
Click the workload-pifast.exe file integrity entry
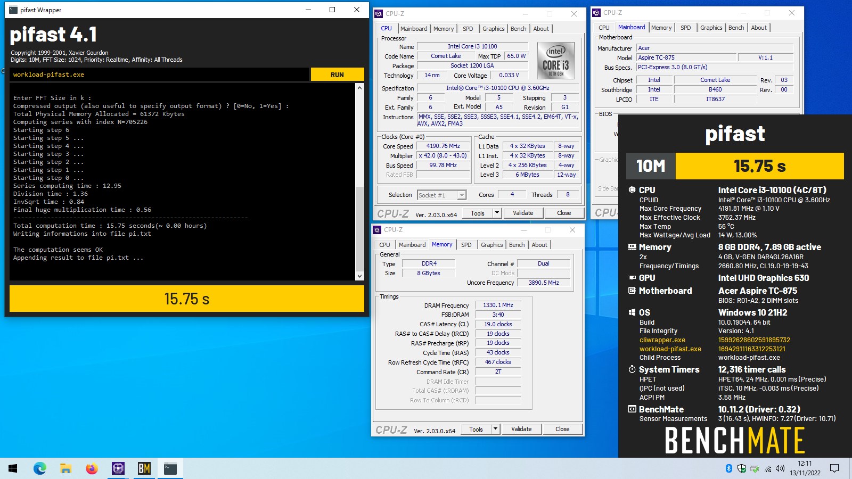pyautogui.click(x=670, y=349)
